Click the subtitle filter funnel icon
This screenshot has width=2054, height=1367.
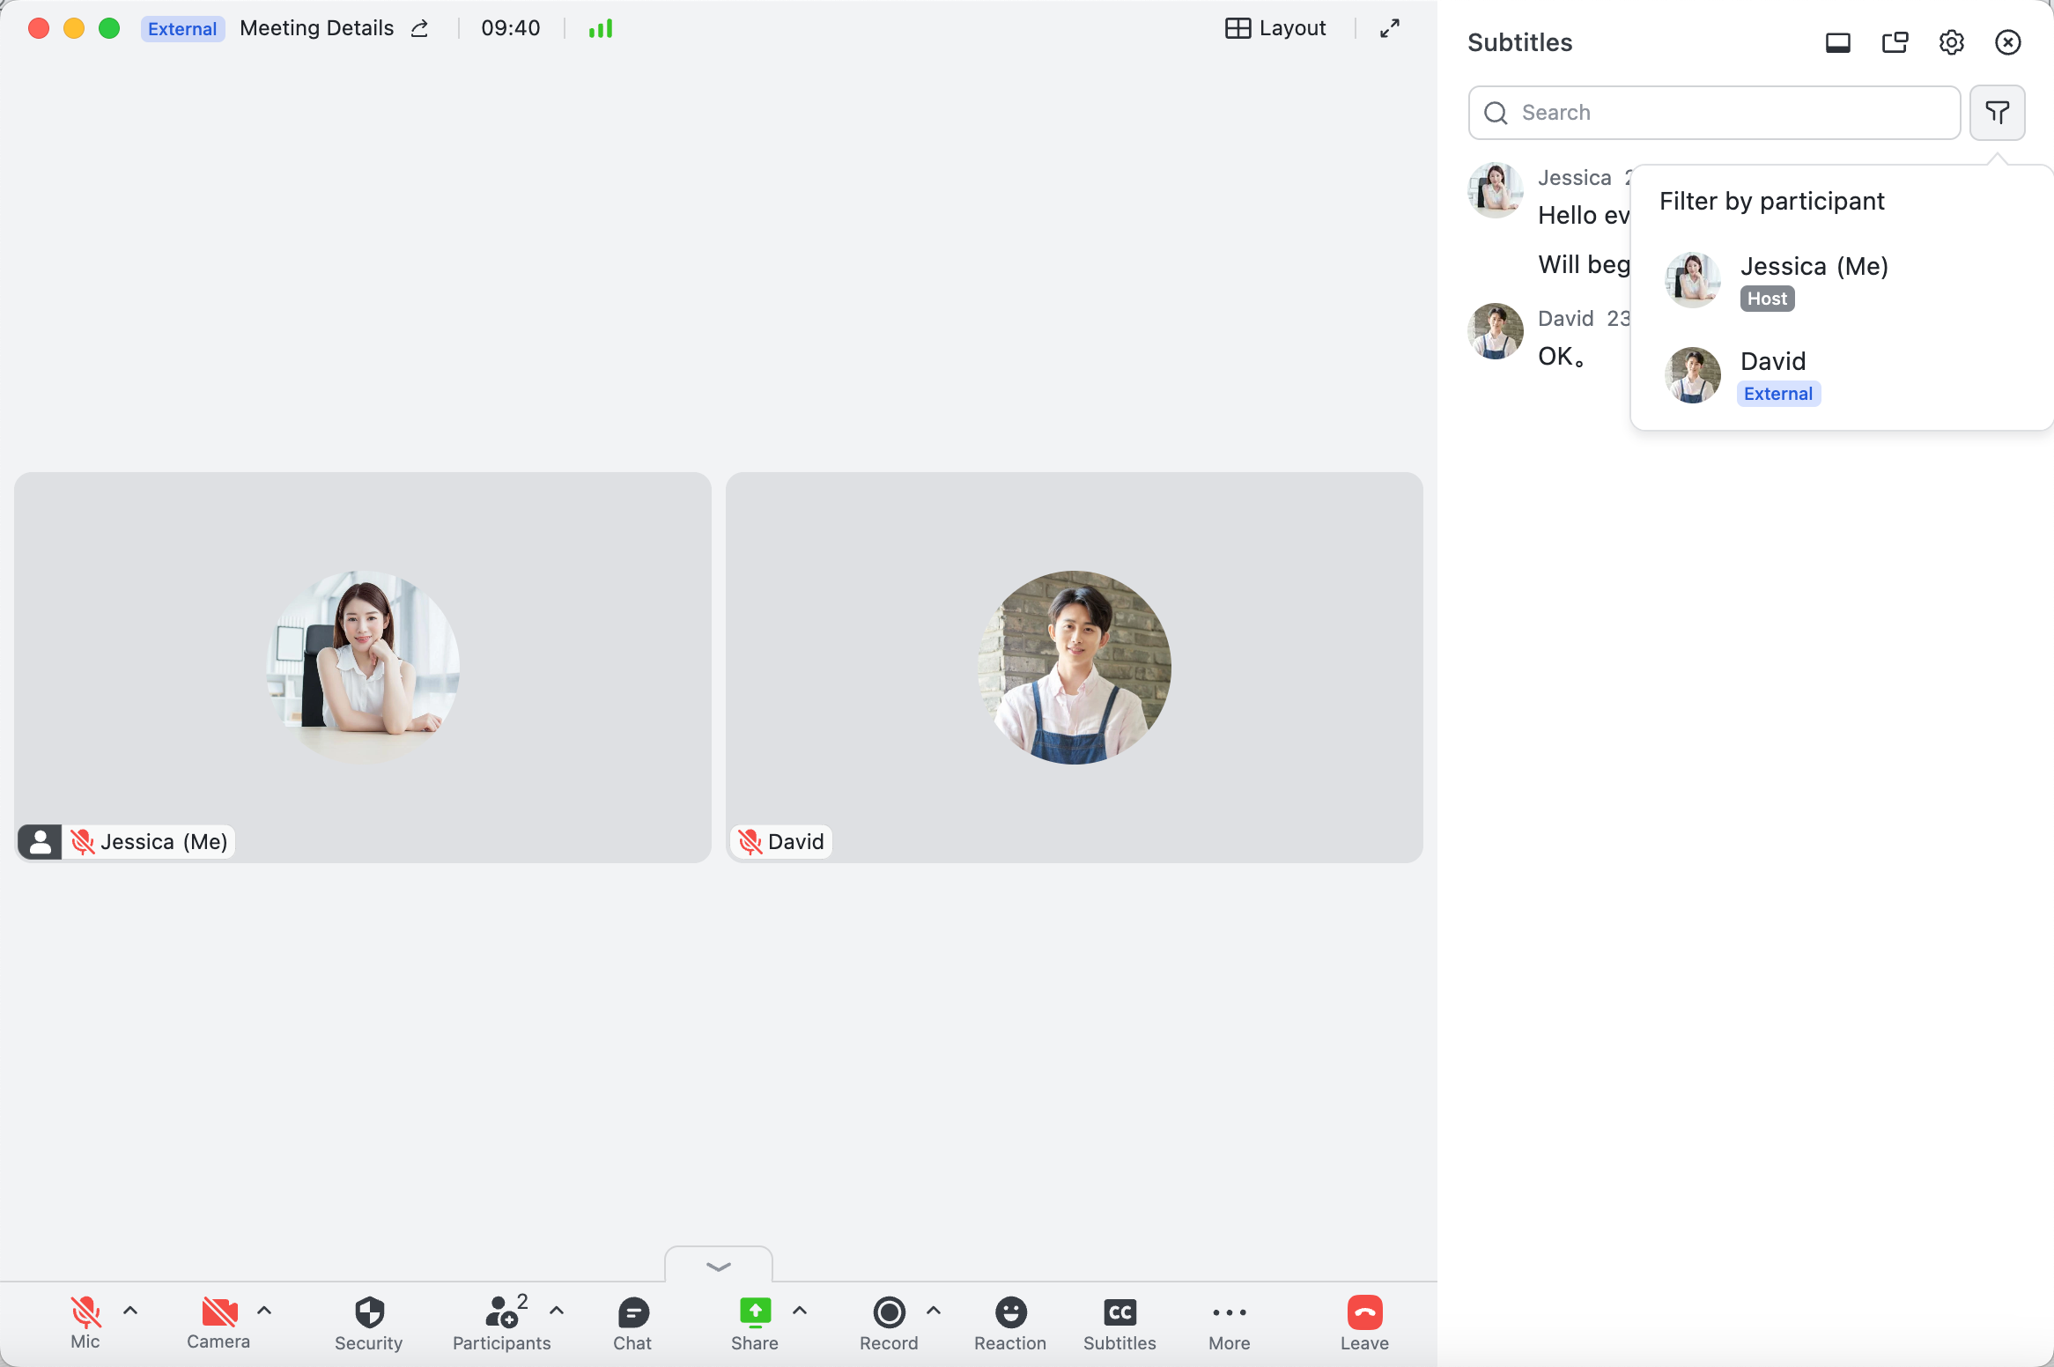(x=1997, y=113)
